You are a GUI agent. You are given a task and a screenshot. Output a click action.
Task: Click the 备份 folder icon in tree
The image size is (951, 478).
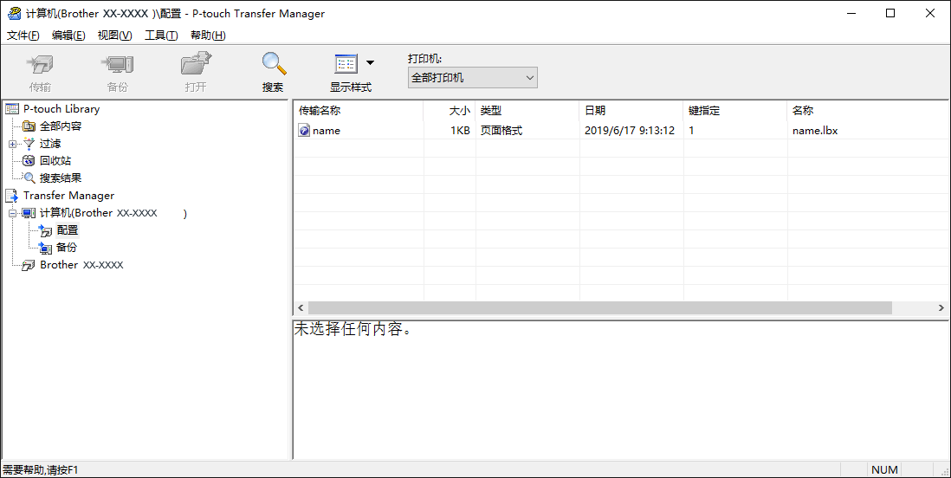click(46, 248)
